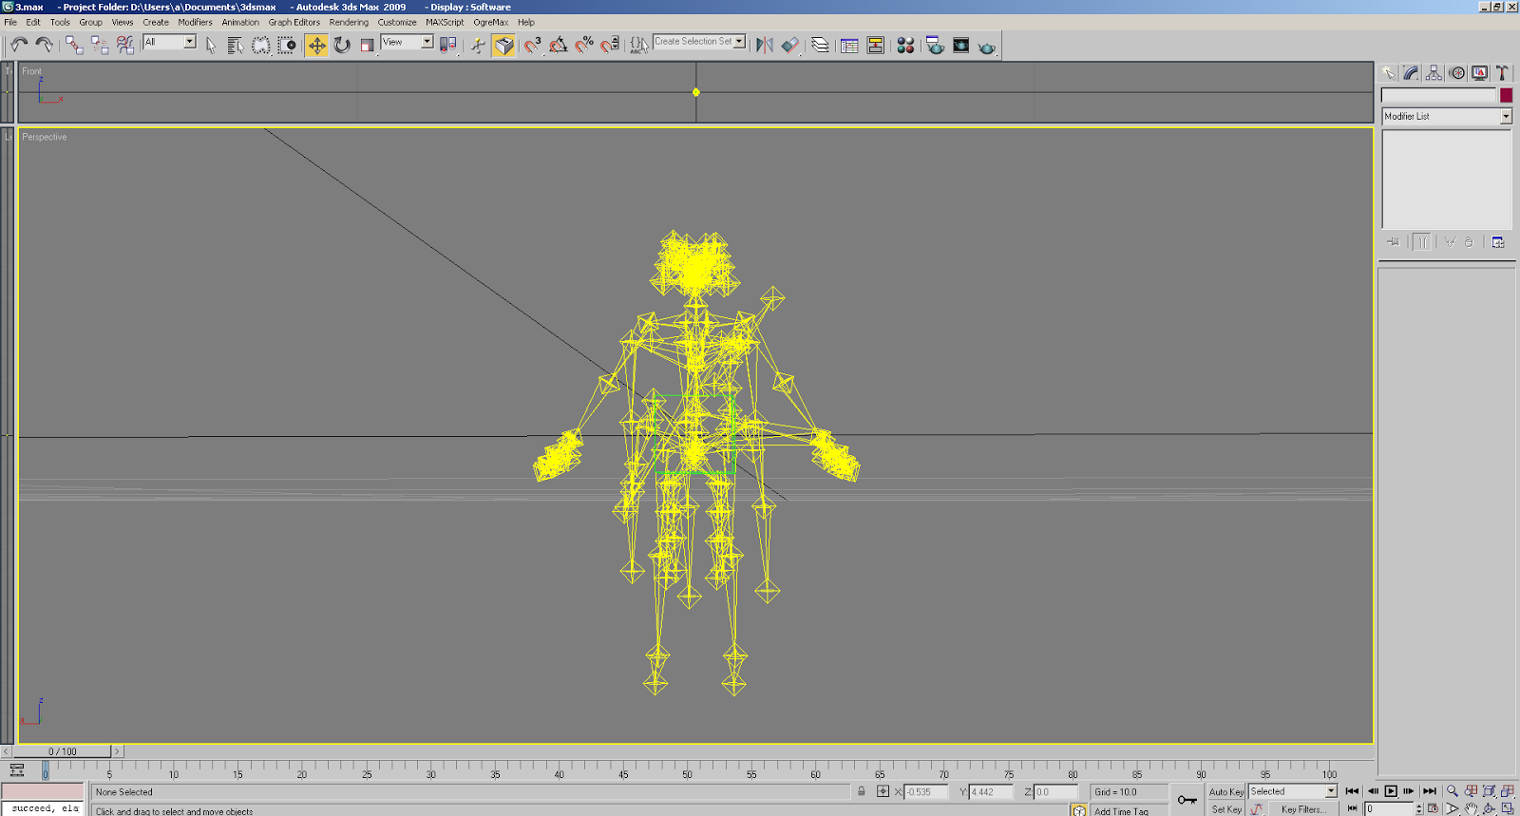Image resolution: width=1520 pixels, height=816 pixels.
Task: Toggle the Spinner Snap button
Action: tap(610, 45)
